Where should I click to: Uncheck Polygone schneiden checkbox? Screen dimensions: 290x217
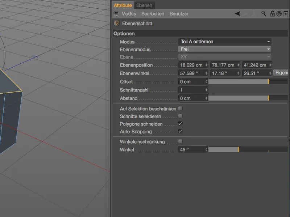(x=180, y=124)
